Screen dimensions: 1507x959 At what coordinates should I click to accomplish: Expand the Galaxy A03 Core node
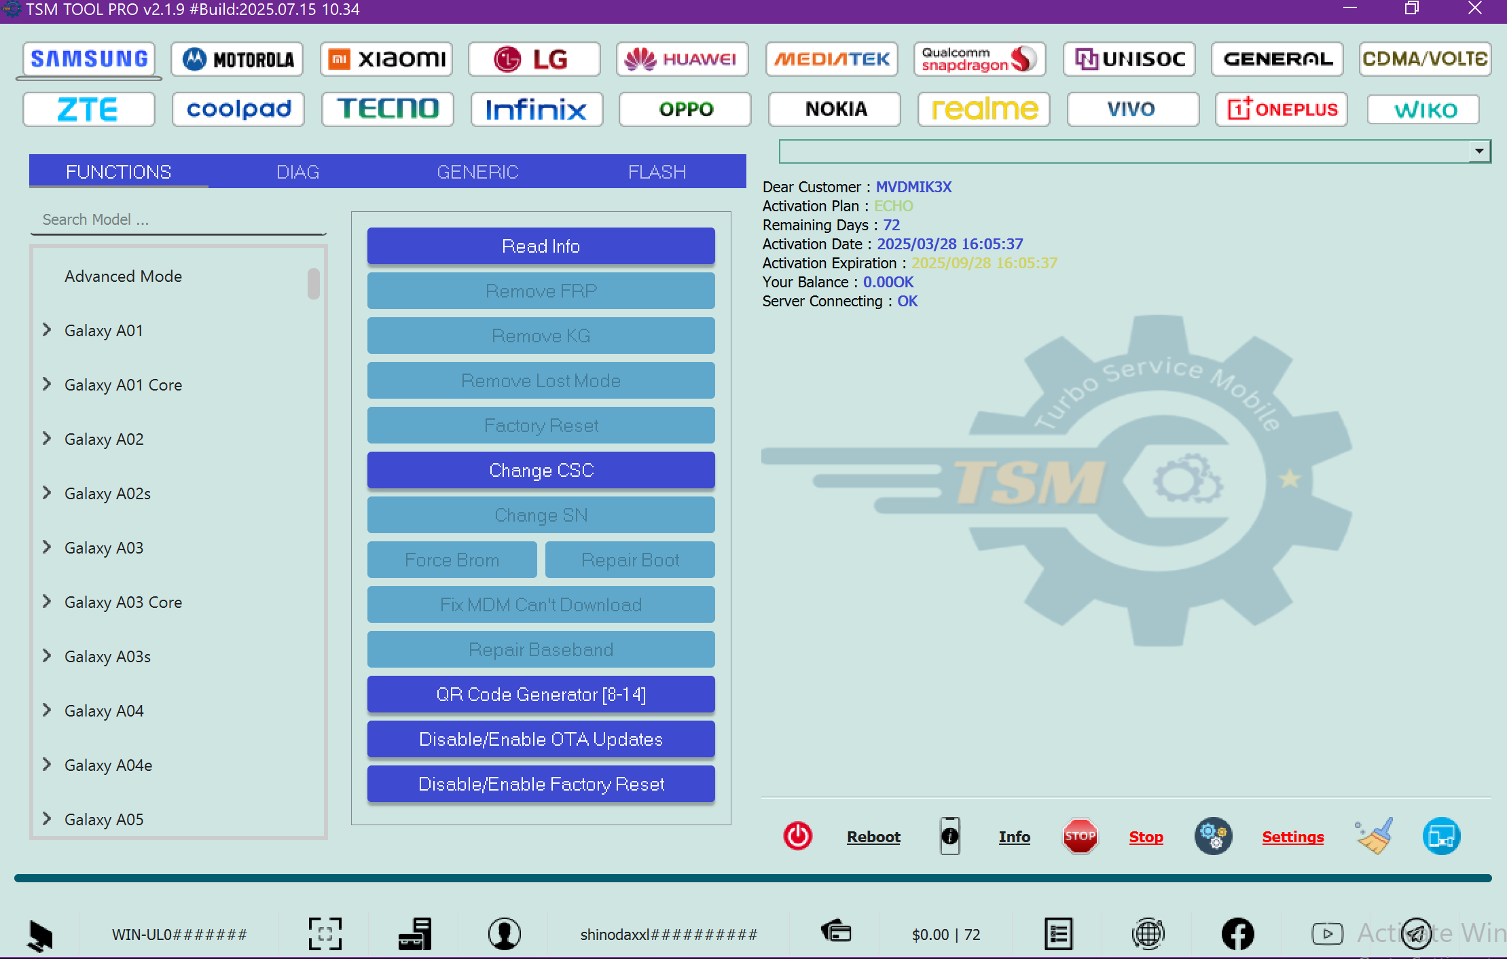(x=47, y=602)
